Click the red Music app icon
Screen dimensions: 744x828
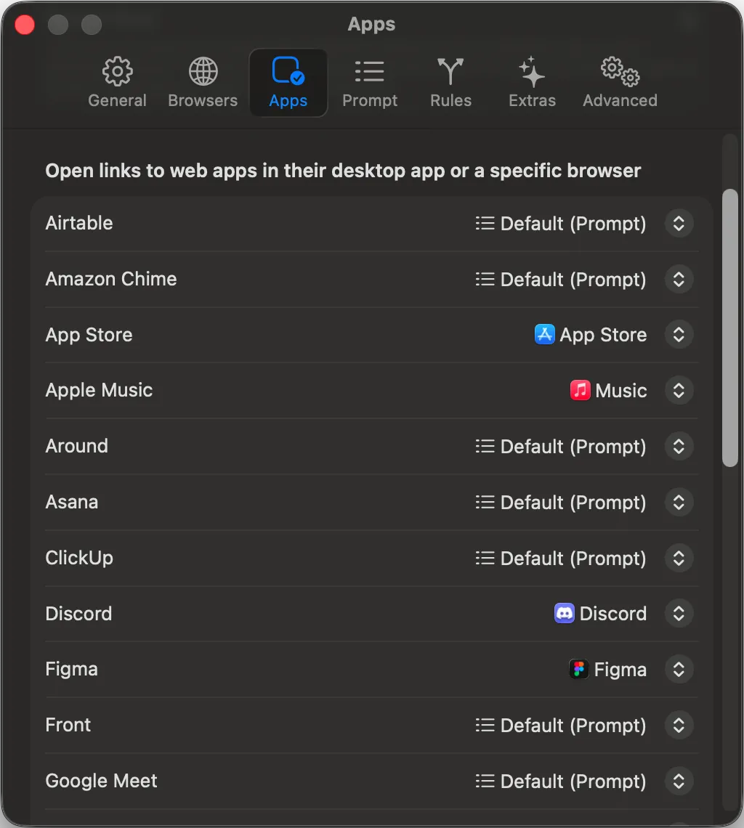581,390
